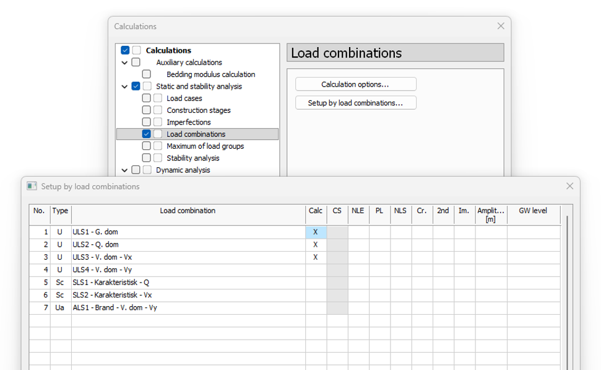Select Stability analysis tree item
This screenshot has height=370, width=601.
192,158
